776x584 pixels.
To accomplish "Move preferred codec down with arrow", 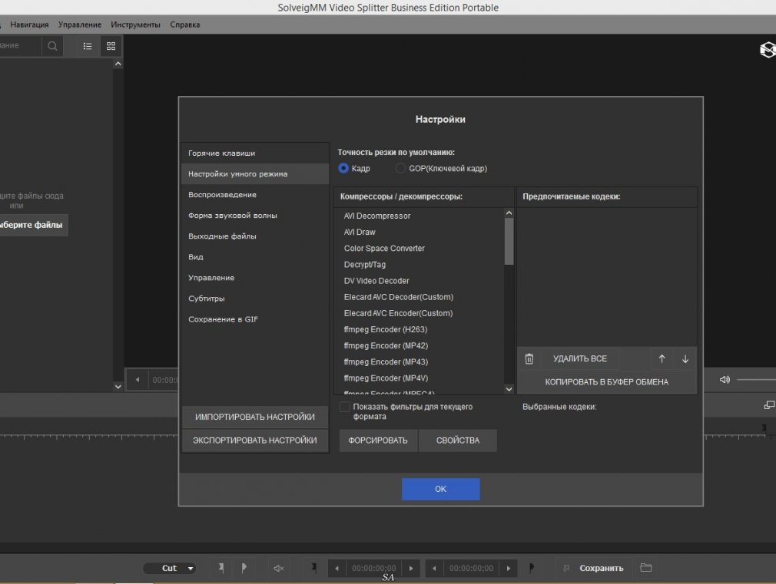I will (685, 358).
